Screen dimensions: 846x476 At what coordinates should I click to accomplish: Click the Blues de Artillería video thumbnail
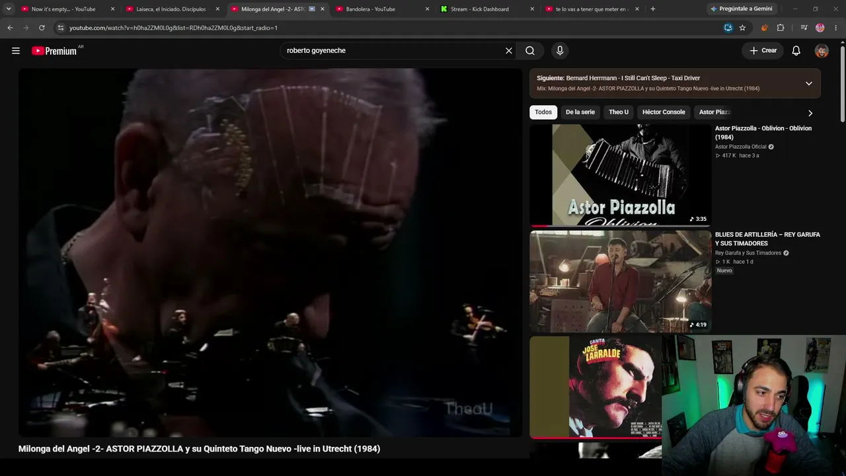click(620, 282)
